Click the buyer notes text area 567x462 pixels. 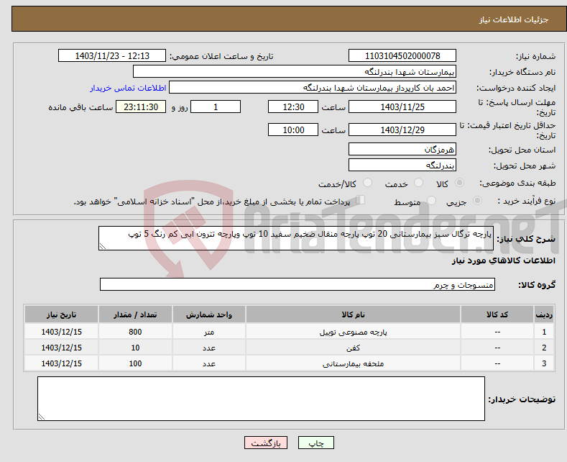[x=261, y=399]
